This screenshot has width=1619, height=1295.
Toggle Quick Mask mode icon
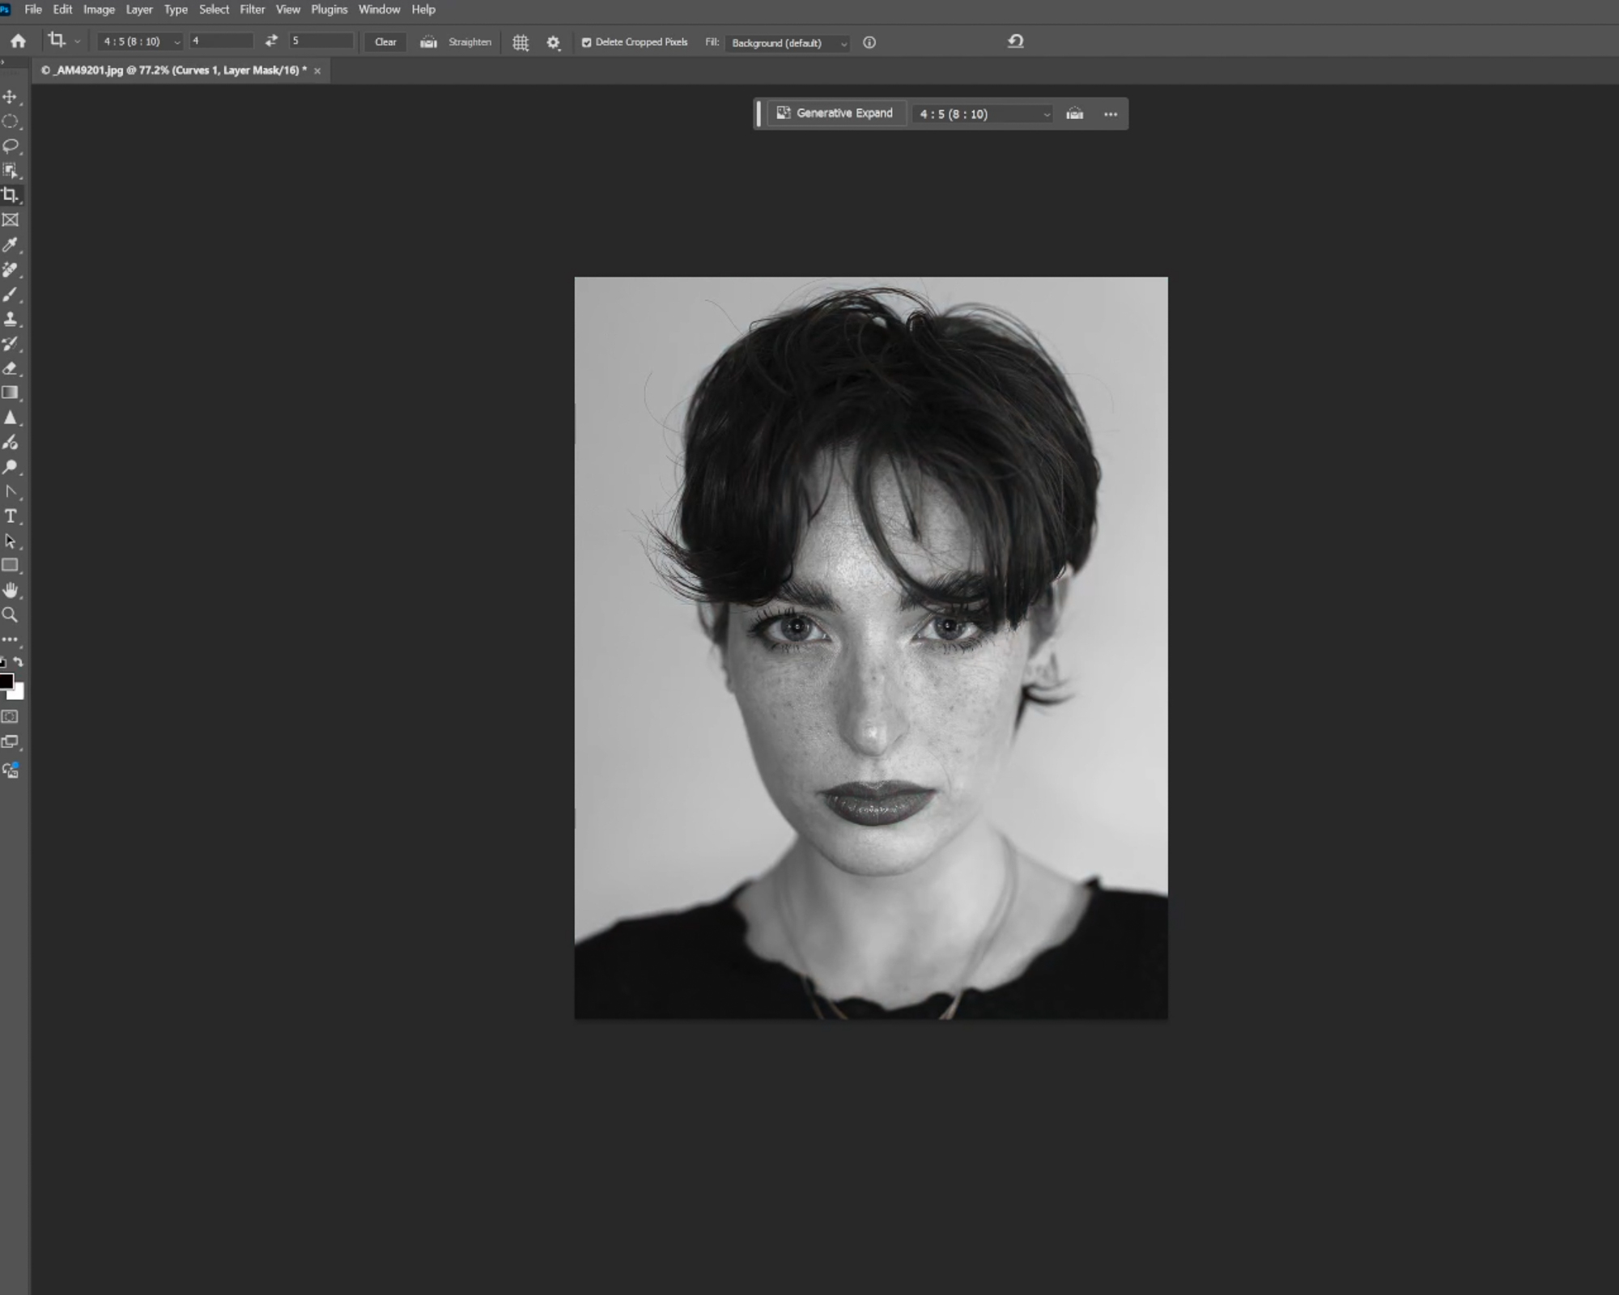click(10, 717)
